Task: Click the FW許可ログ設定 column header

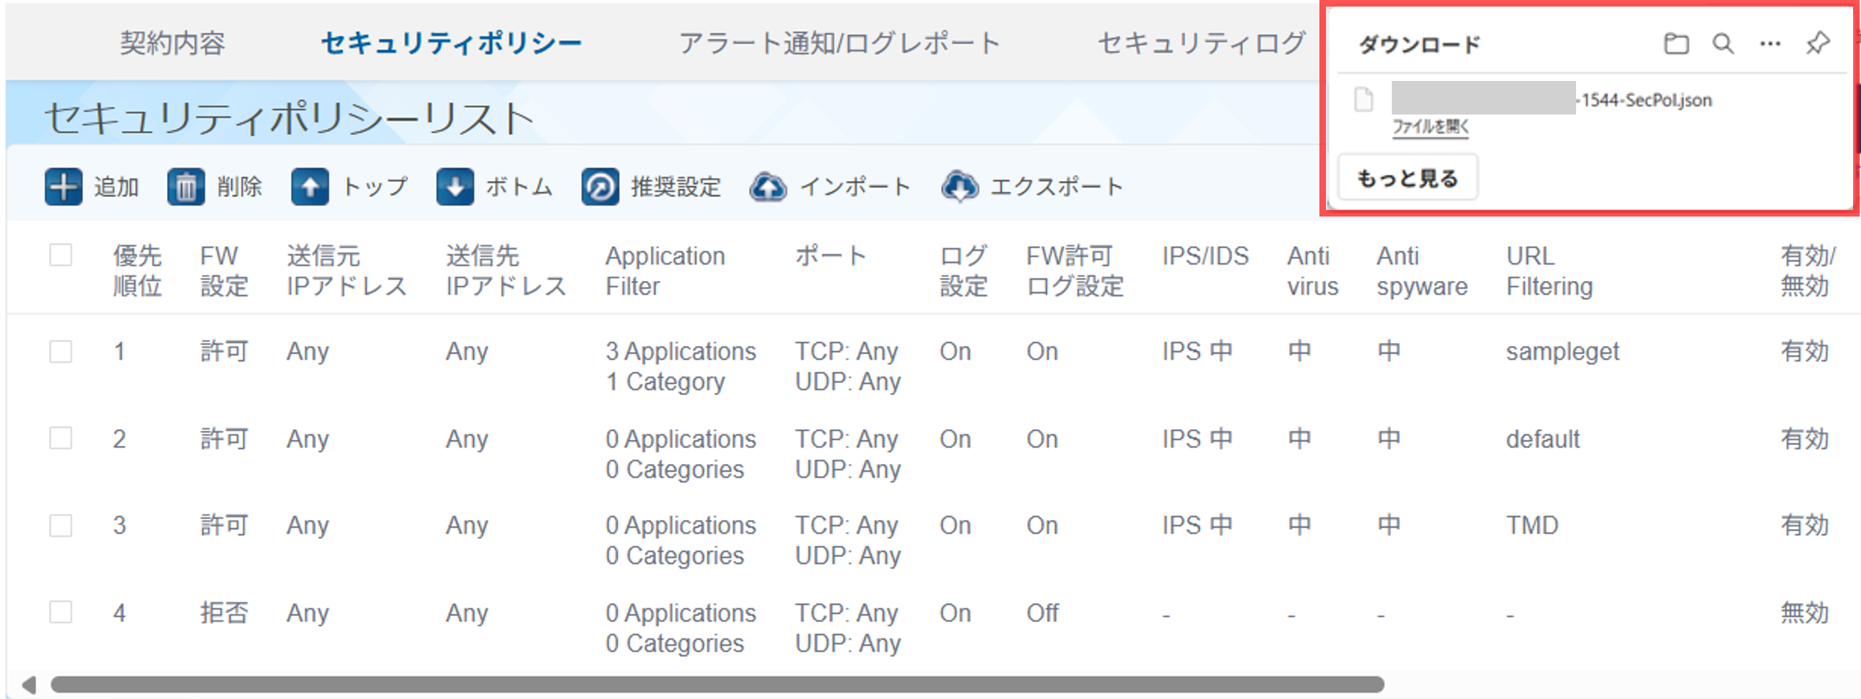Action: (x=1075, y=271)
